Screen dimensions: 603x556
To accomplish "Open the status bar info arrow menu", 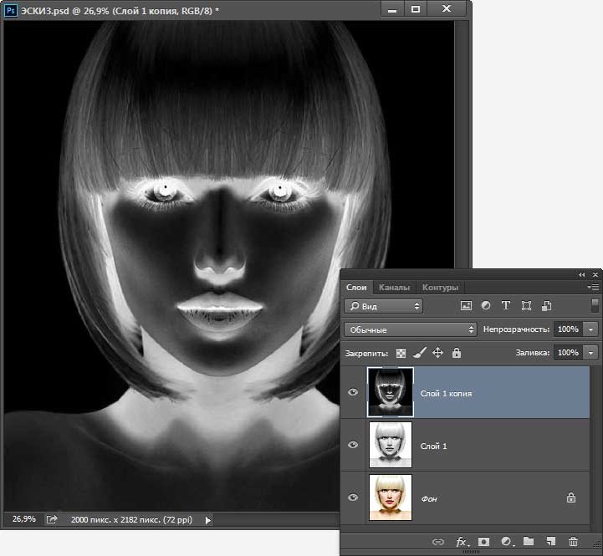I will point(207,520).
